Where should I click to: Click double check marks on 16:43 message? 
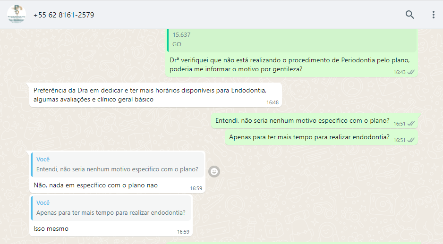point(411,72)
